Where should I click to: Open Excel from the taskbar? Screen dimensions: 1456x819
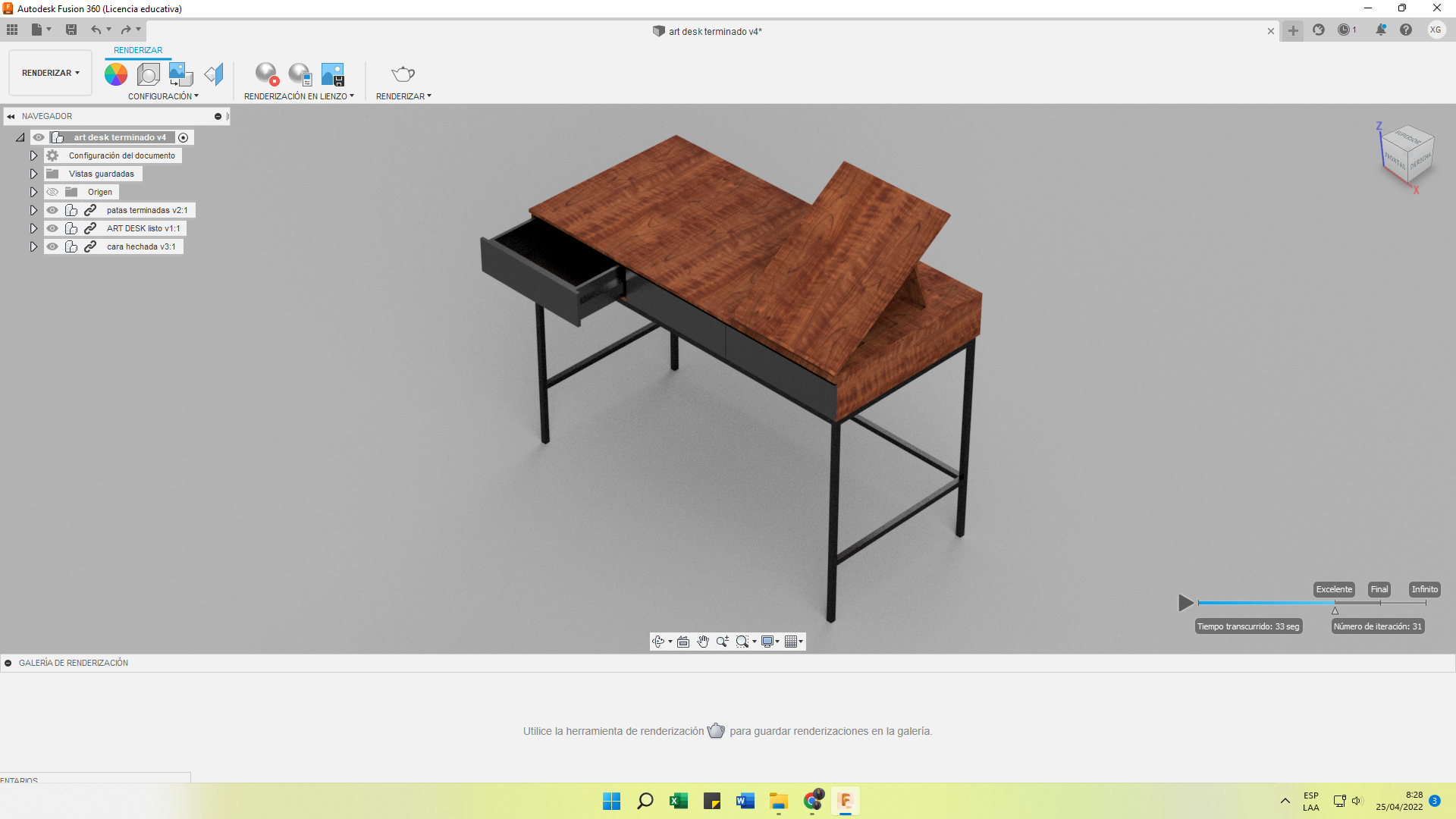pyautogui.click(x=678, y=801)
